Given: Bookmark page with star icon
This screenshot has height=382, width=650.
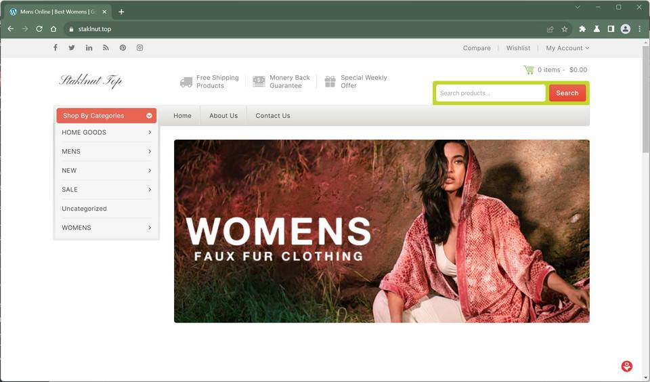Looking at the screenshot, I should pyautogui.click(x=564, y=29).
